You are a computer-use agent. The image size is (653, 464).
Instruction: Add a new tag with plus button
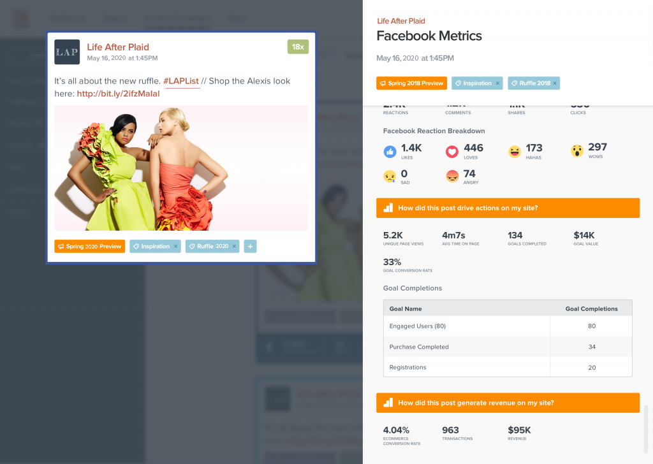pos(250,247)
